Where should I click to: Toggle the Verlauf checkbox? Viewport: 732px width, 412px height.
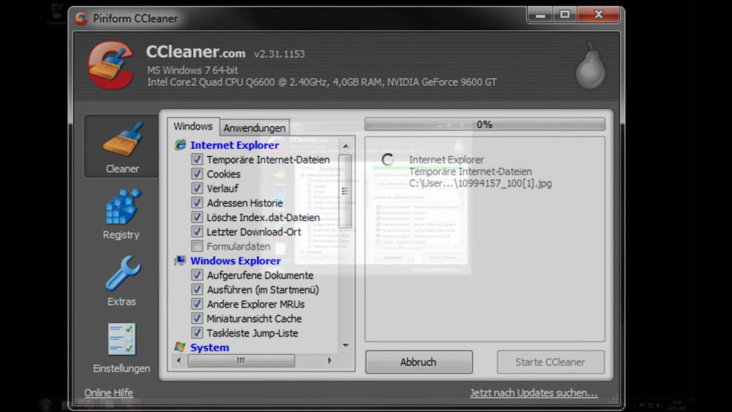(x=197, y=188)
